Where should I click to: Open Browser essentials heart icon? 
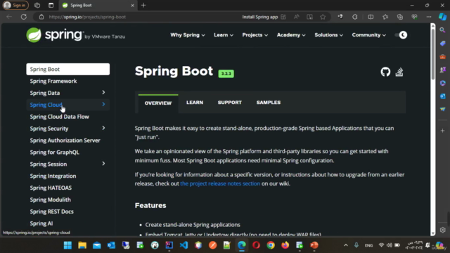tap(414, 17)
